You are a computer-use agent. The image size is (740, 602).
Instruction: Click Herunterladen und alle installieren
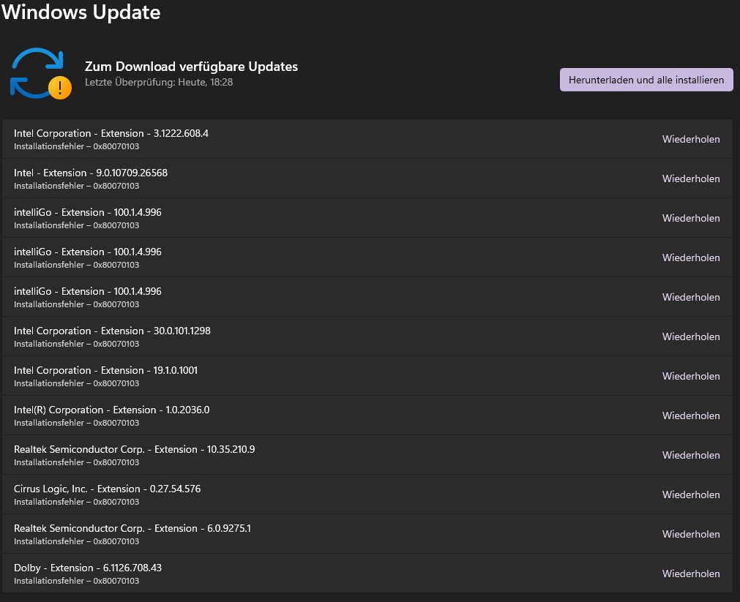tap(646, 80)
